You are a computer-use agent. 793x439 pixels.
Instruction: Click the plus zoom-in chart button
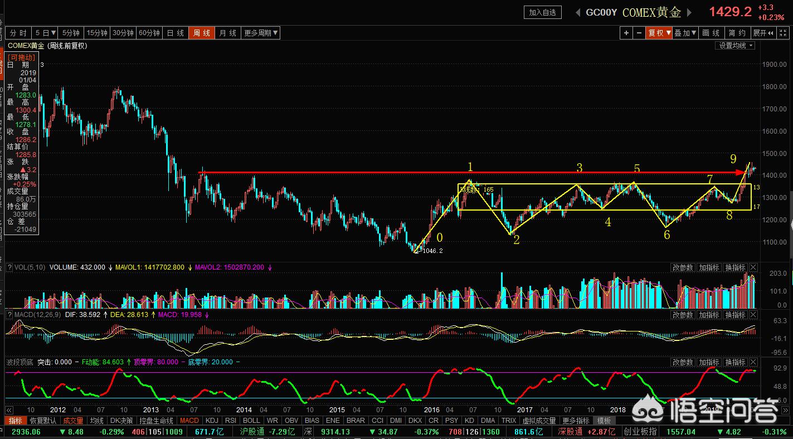(x=626, y=33)
